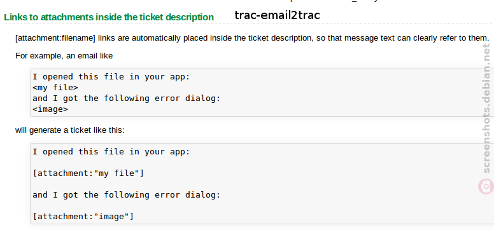Click the 'will generate a ticket like this:' text
This screenshot has width=494, height=230.
coord(70,130)
